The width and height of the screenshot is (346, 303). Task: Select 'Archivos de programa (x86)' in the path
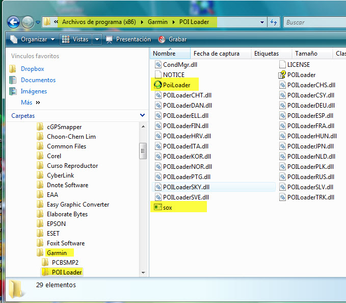[99, 22]
